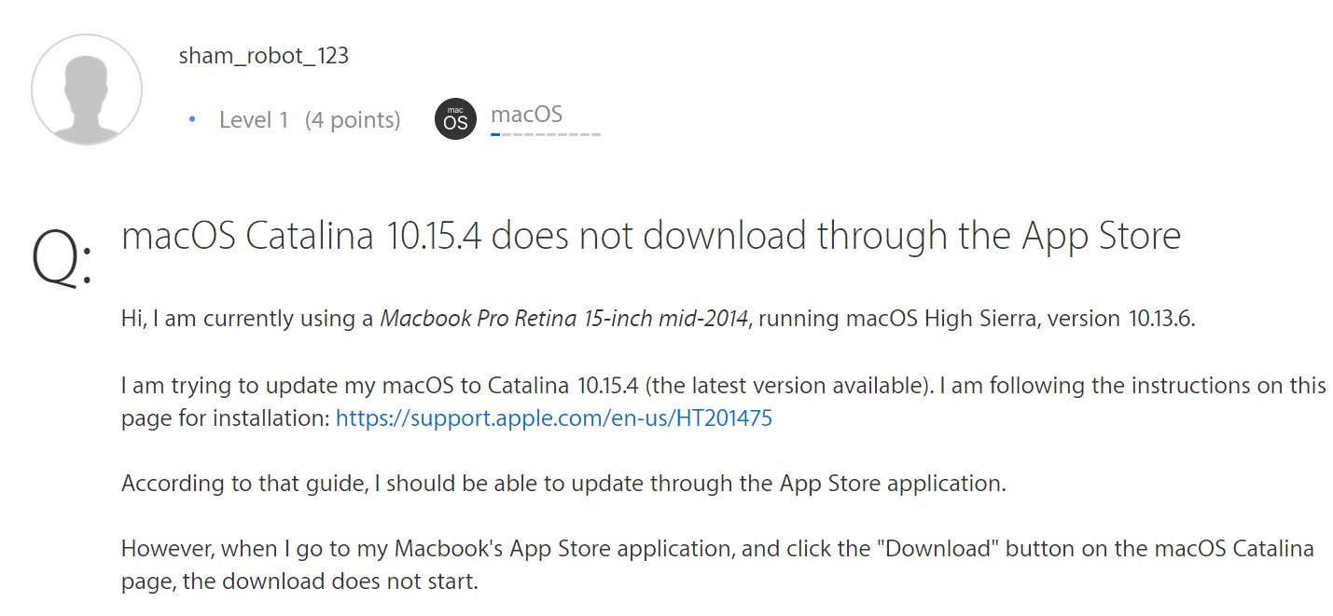Click "I am trying to update" paragraph

(x=724, y=402)
